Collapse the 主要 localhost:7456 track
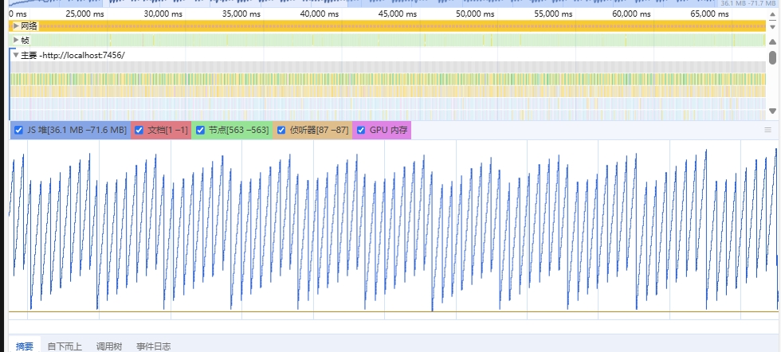The width and height of the screenshot is (781, 352). pyautogui.click(x=15, y=55)
